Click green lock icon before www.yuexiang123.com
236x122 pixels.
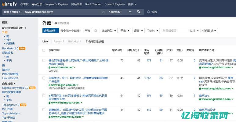tap(49, 117)
